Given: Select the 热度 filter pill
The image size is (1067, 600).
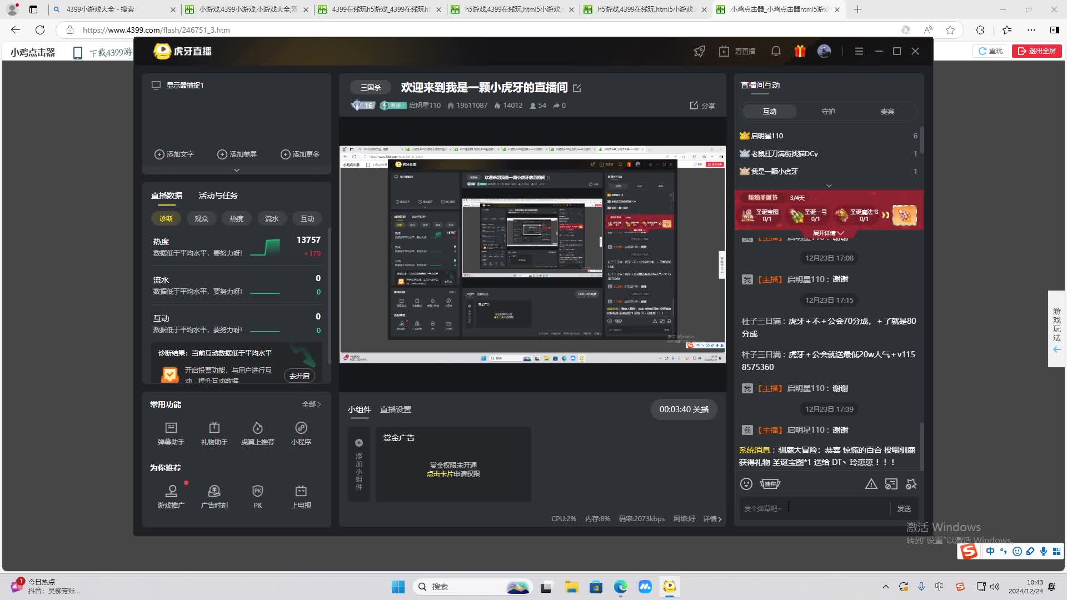Looking at the screenshot, I should 237,218.
